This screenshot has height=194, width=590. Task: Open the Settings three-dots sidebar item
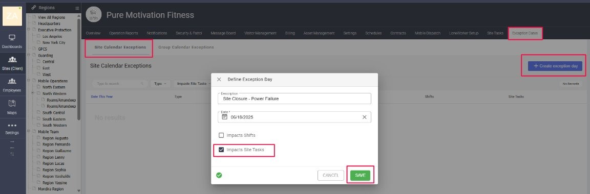pyautogui.click(x=12, y=129)
